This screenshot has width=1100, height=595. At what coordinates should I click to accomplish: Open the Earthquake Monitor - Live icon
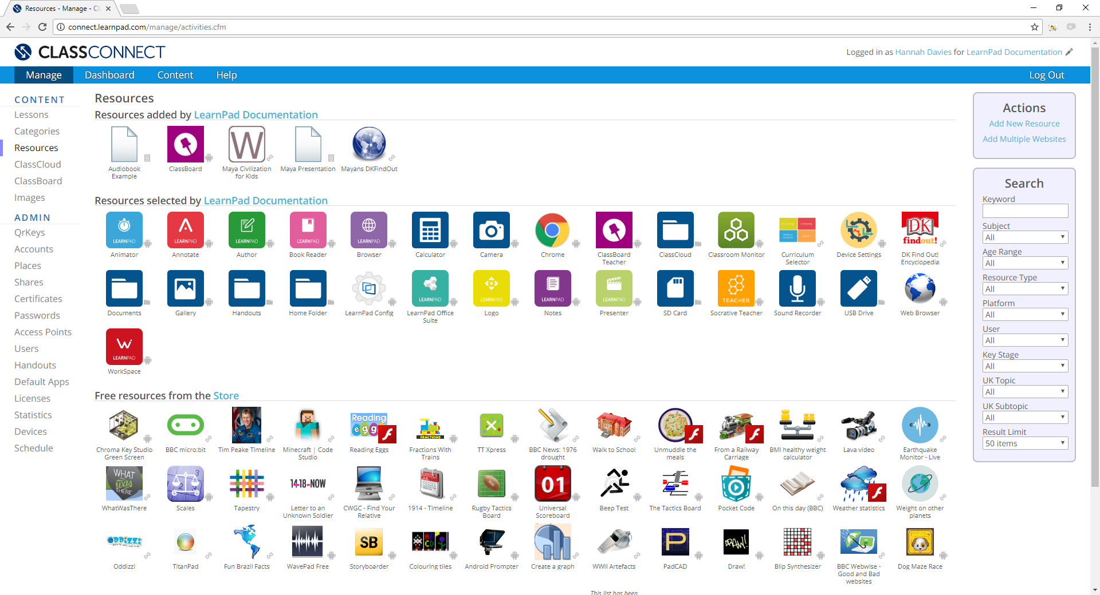coord(920,425)
